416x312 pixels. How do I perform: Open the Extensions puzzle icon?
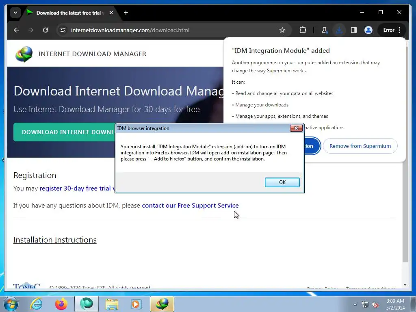point(303,30)
